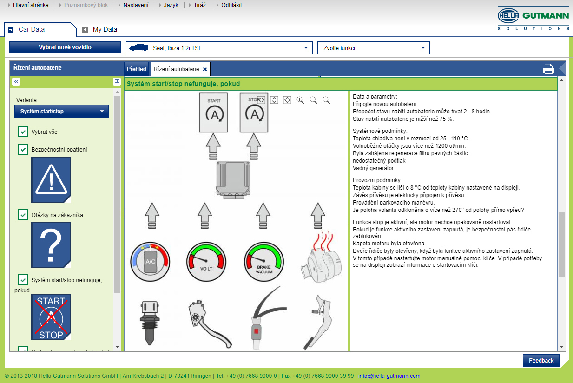
Task: Toggle Systém start/stop nefunguje checkbox
Action: pos(23,280)
